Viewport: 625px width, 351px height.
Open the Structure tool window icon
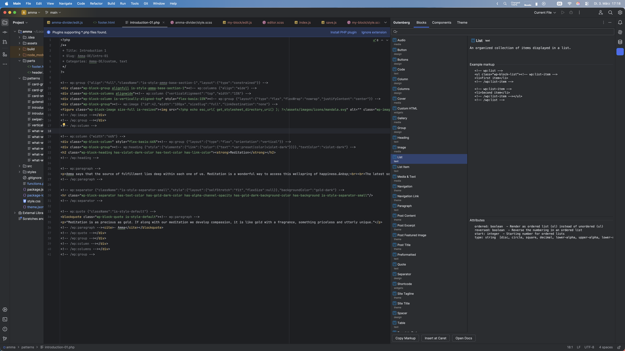[x=5, y=54]
